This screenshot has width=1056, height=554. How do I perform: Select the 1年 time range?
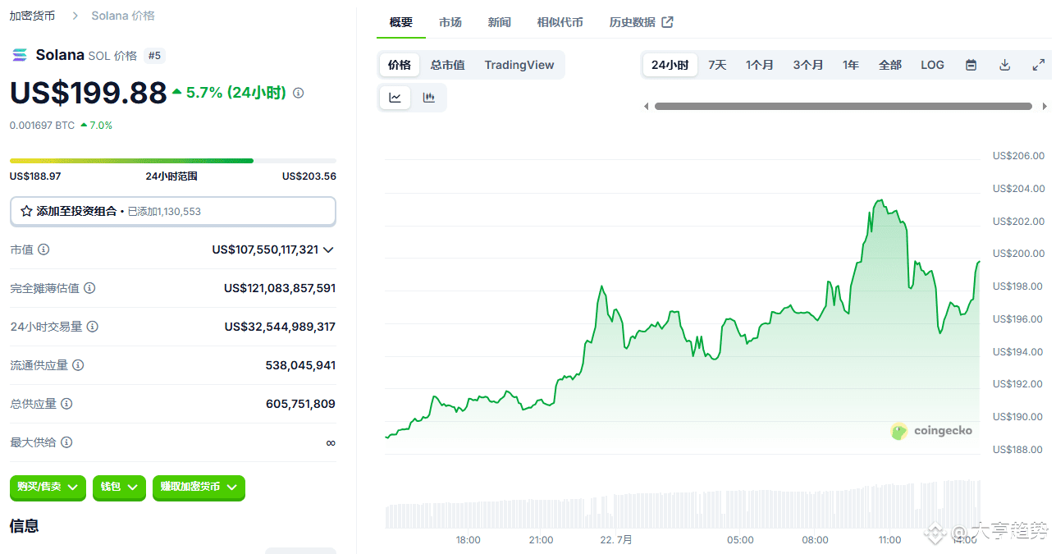click(x=851, y=65)
